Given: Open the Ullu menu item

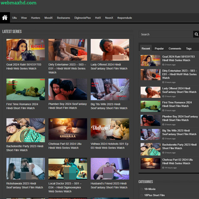Looking at the screenshot, I should click(14, 18).
